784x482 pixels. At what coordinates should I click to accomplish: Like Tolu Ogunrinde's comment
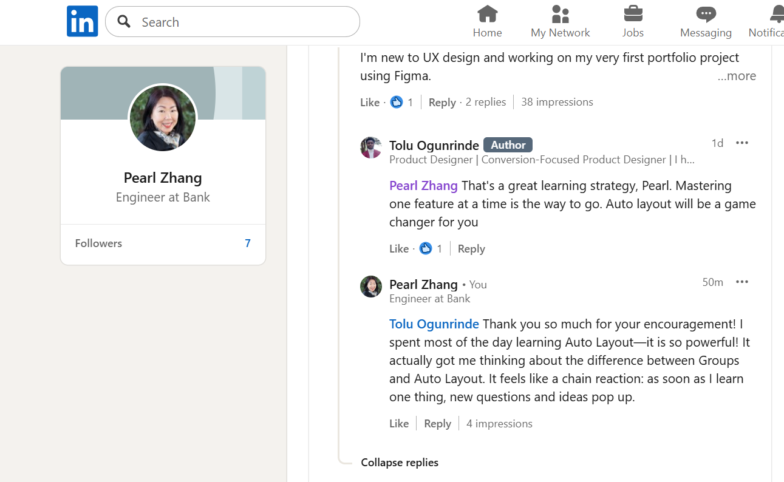(399, 248)
